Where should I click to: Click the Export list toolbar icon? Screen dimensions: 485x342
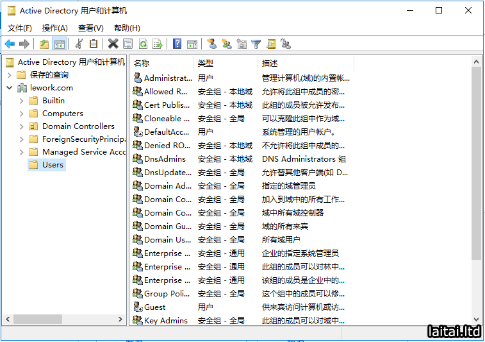pos(158,44)
